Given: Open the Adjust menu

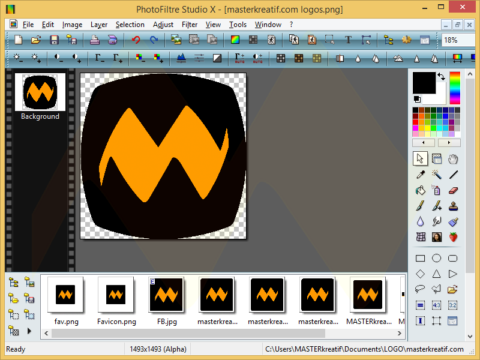Looking at the screenshot, I should (163, 25).
